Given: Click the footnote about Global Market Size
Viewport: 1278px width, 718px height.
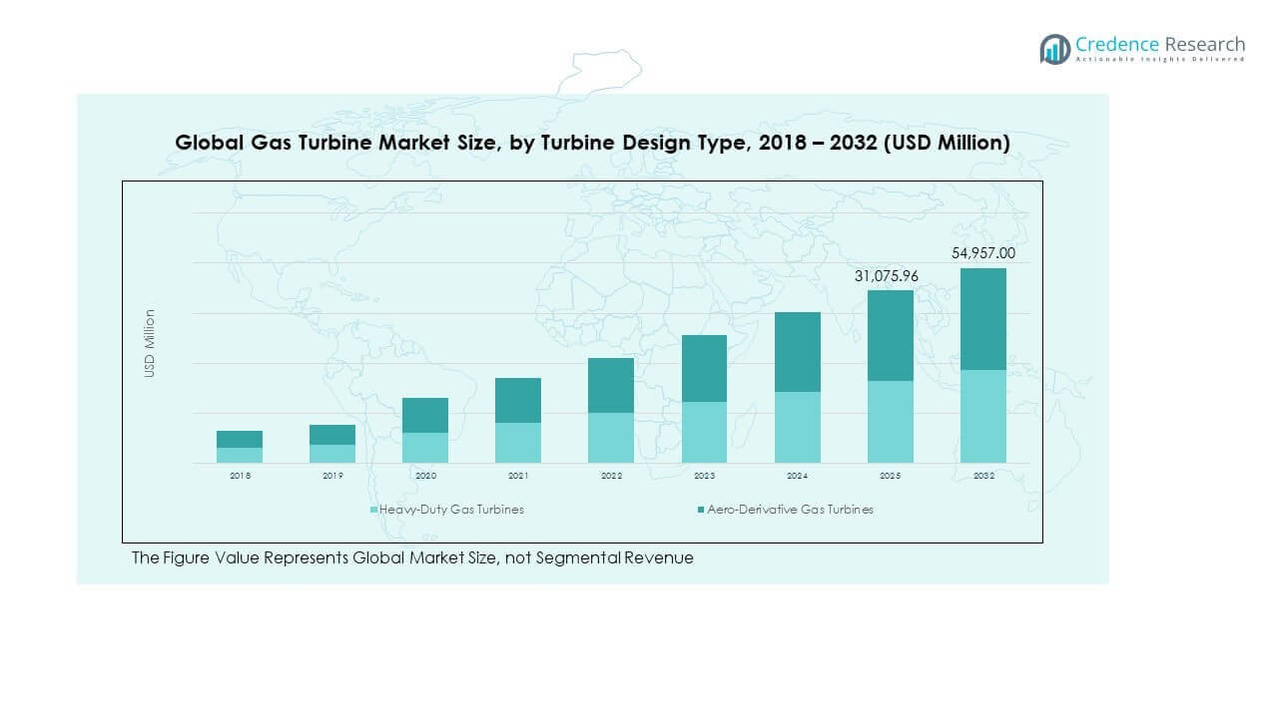Looking at the screenshot, I should (x=412, y=558).
